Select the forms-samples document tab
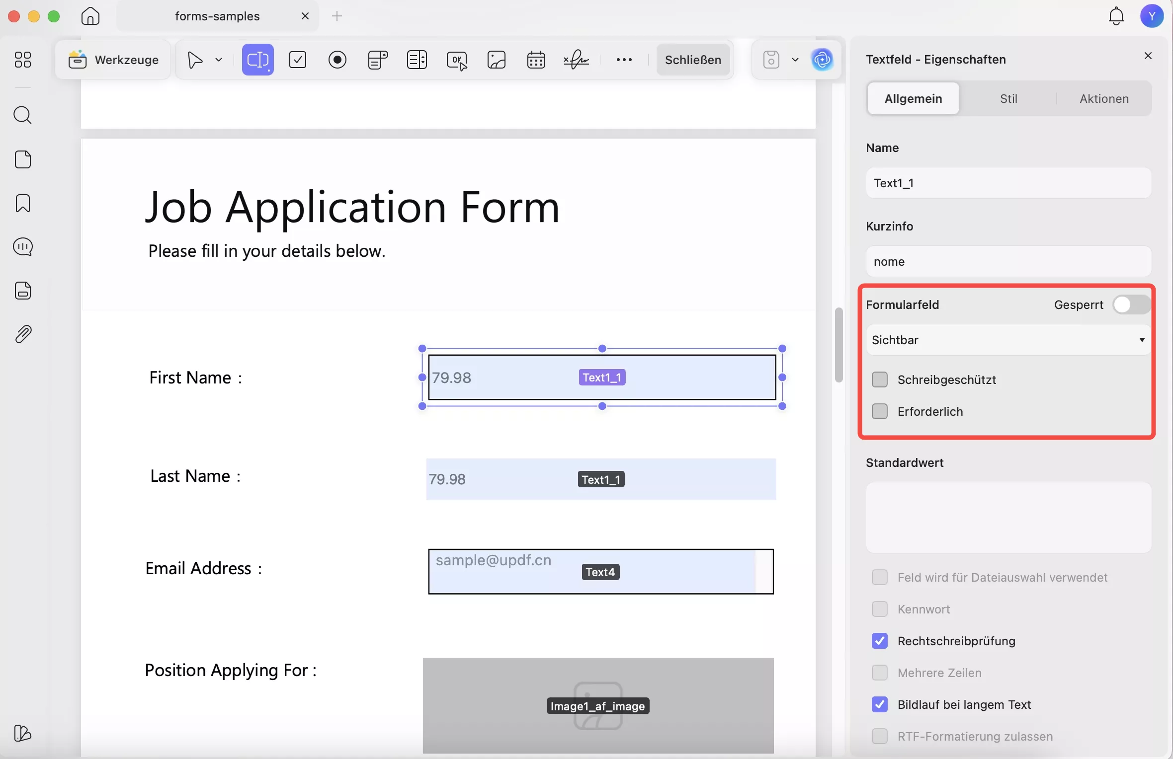The width and height of the screenshot is (1173, 759). pos(217,16)
